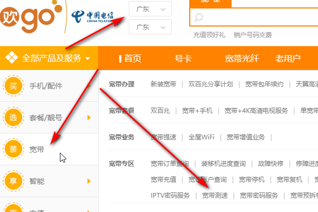Open 宽带密码服务 link

[x=259, y=196]
